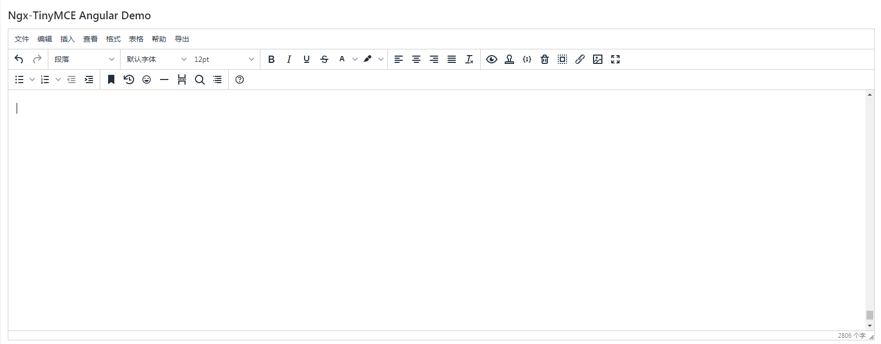
Task: Insert a page break
Action: (x=182, y=80)
